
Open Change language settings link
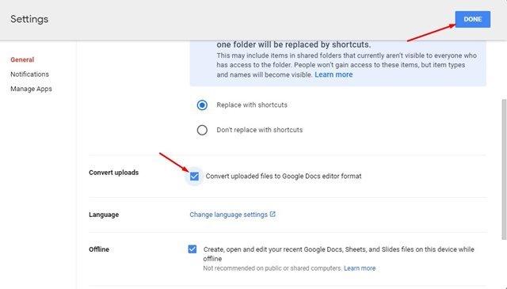coord(228,215)
